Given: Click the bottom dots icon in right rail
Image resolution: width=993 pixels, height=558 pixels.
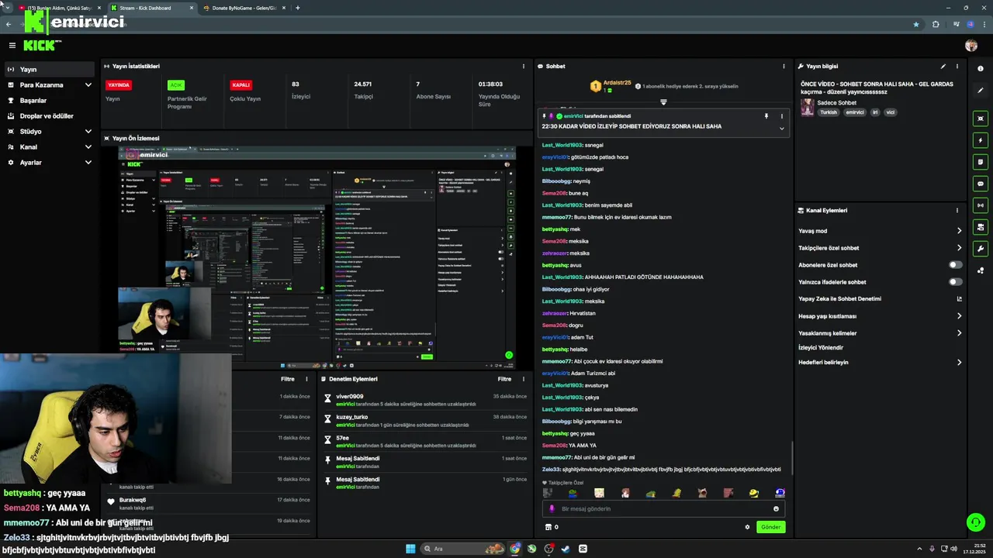Looking at the screenshot, I should pos(981,270).
